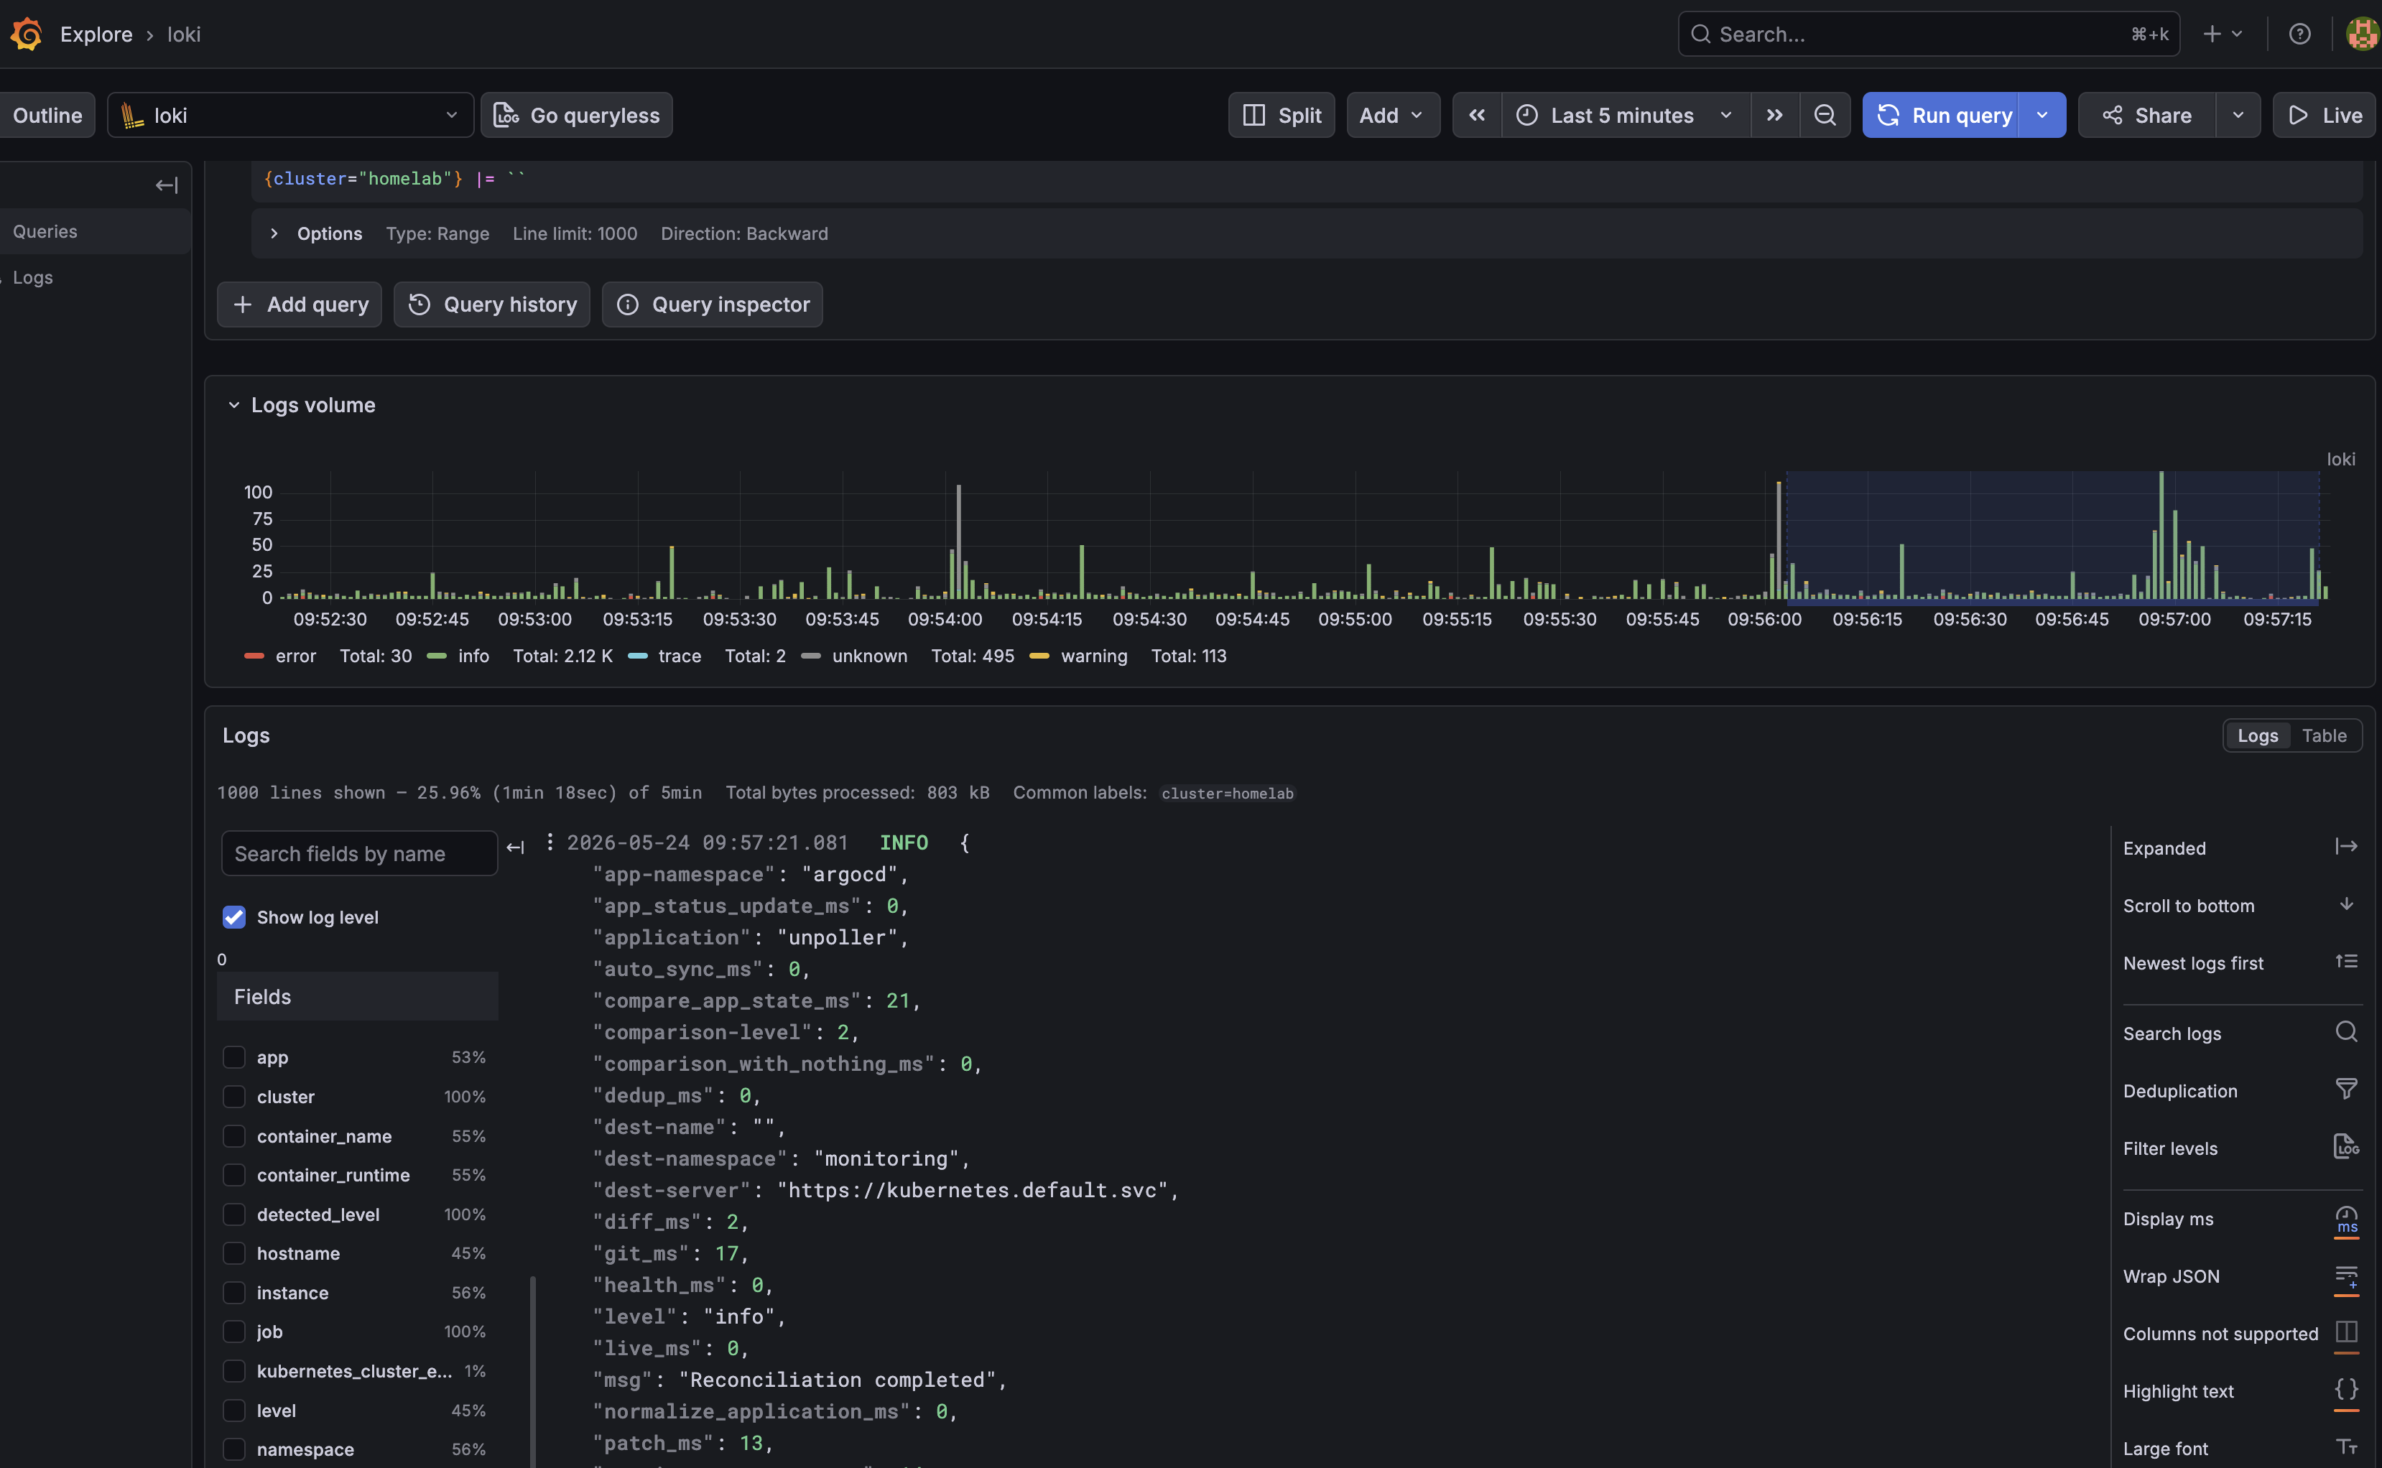Click the Run query button

coord(1941,116)
